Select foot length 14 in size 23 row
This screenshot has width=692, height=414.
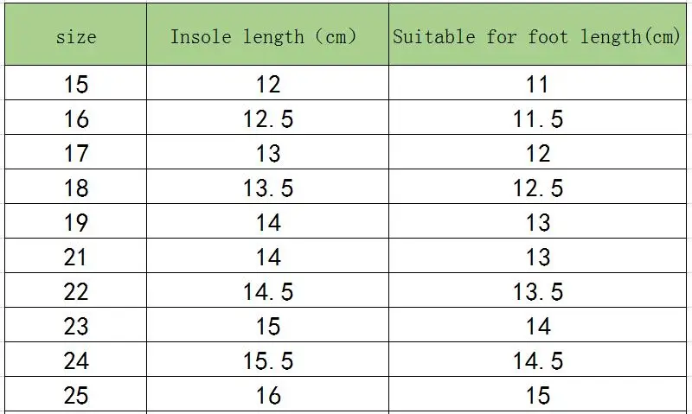(x=537, y=327)
